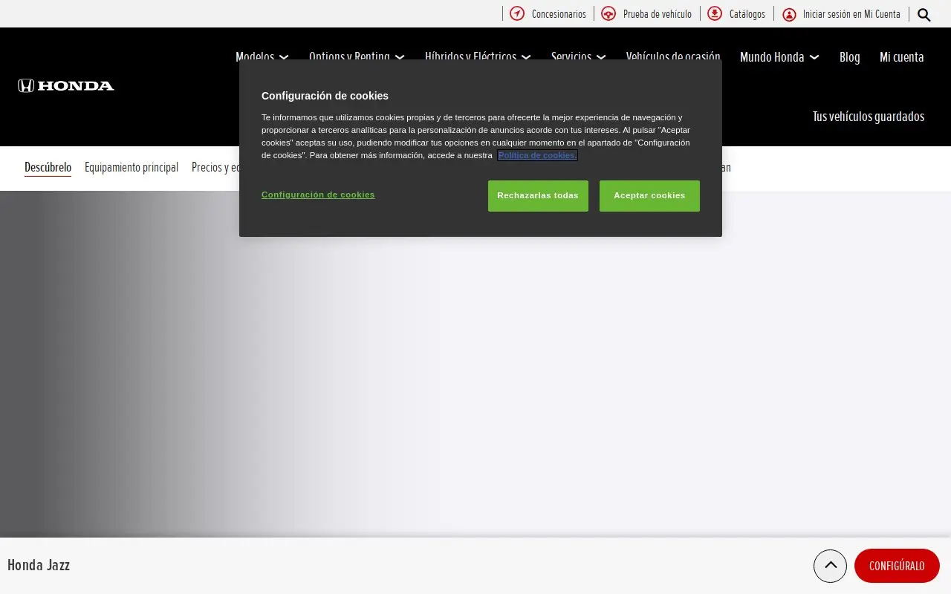Image resolution: width=951 pixels, height=594 pixels.
Task: Click the scroll-to-top arrow button
Action: click(x=830, y=566)
